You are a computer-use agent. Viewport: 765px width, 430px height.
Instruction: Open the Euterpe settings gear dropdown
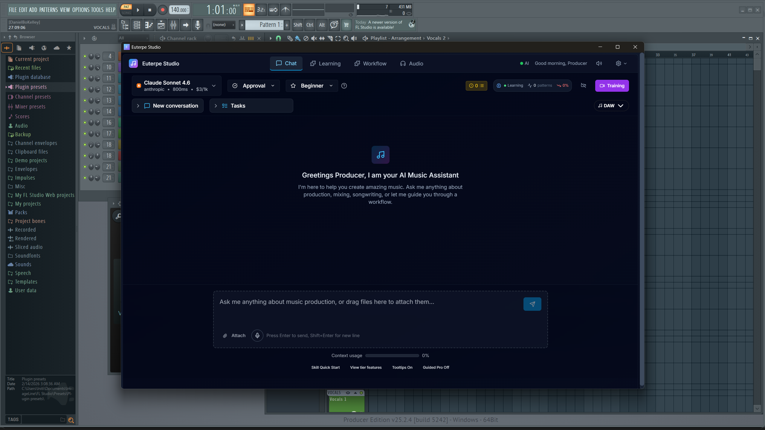click(x=621, y=63)
